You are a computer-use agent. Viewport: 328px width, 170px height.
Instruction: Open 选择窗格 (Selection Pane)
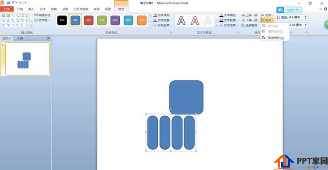[249, 25]
